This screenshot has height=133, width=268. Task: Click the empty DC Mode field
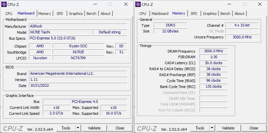click(x=242, y=31)
